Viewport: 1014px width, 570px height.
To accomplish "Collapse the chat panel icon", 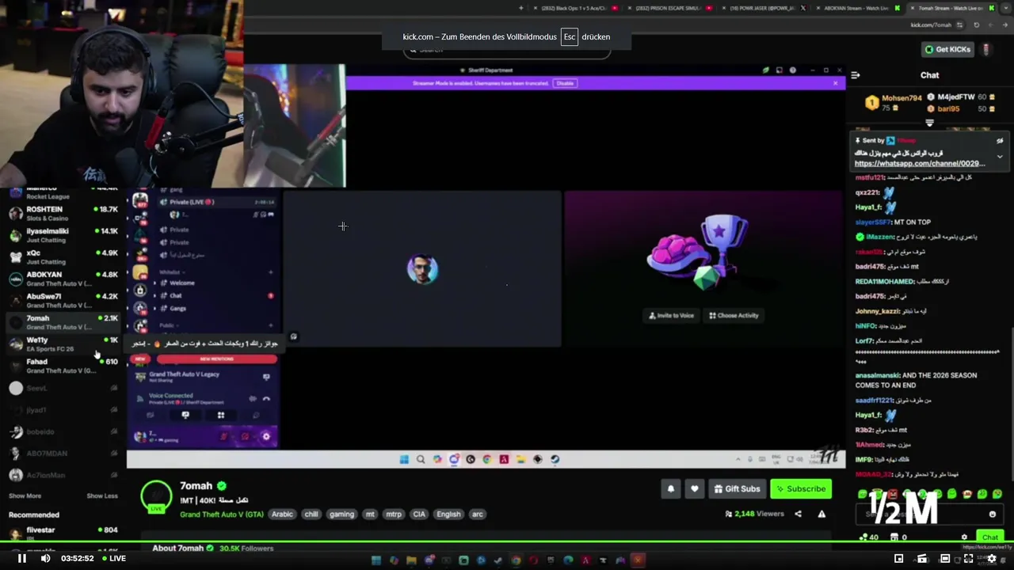I will [856, 75].
